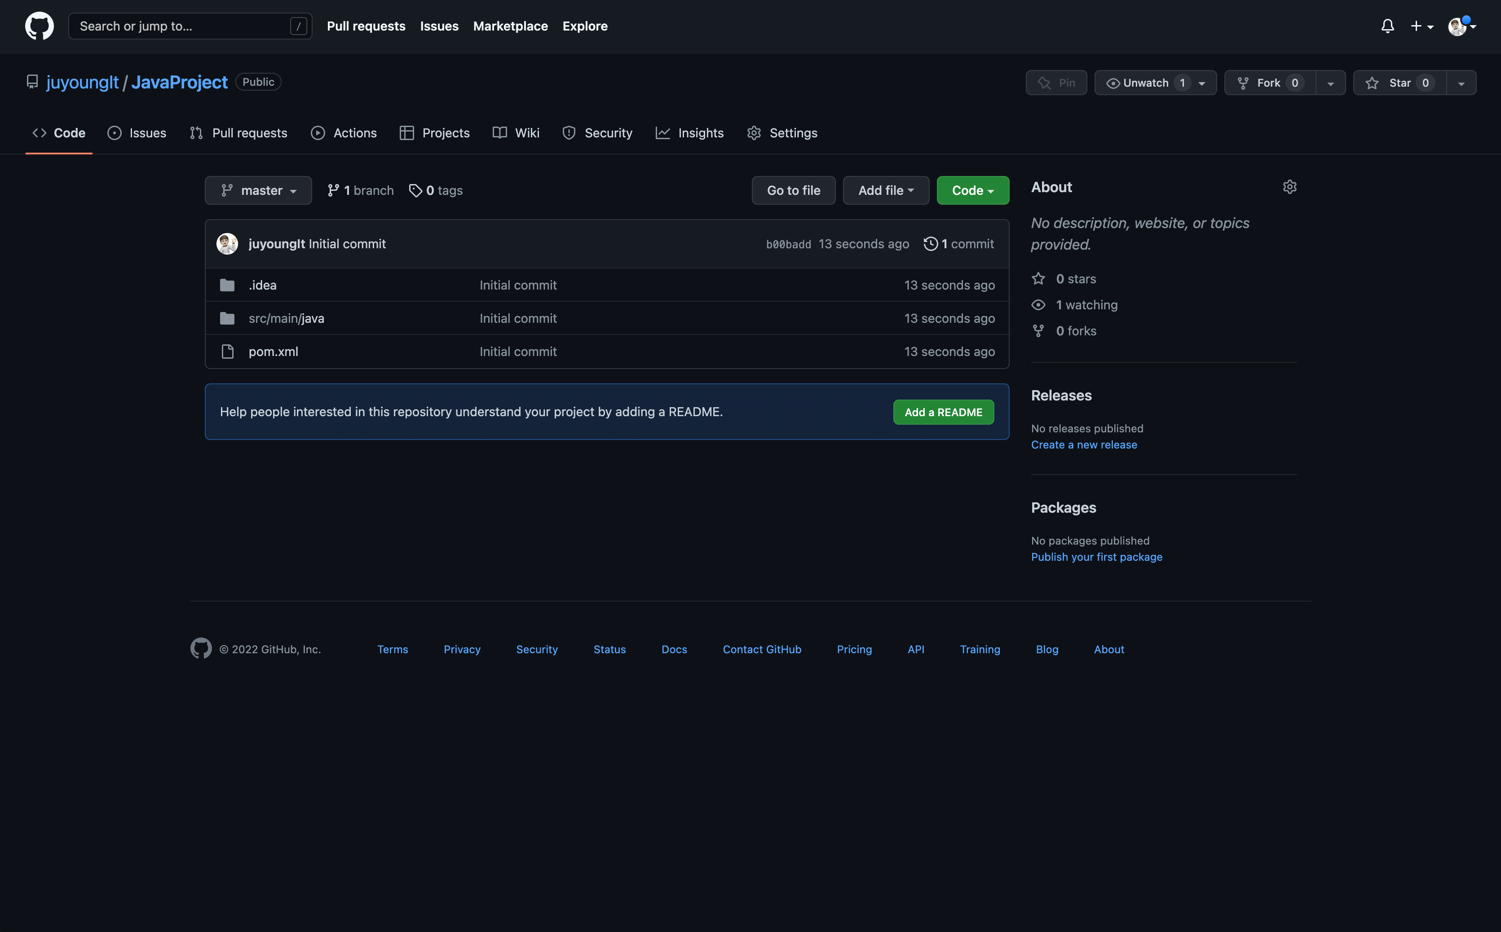
Task: Expand the green Code dropdown
Action: [972, 190]
